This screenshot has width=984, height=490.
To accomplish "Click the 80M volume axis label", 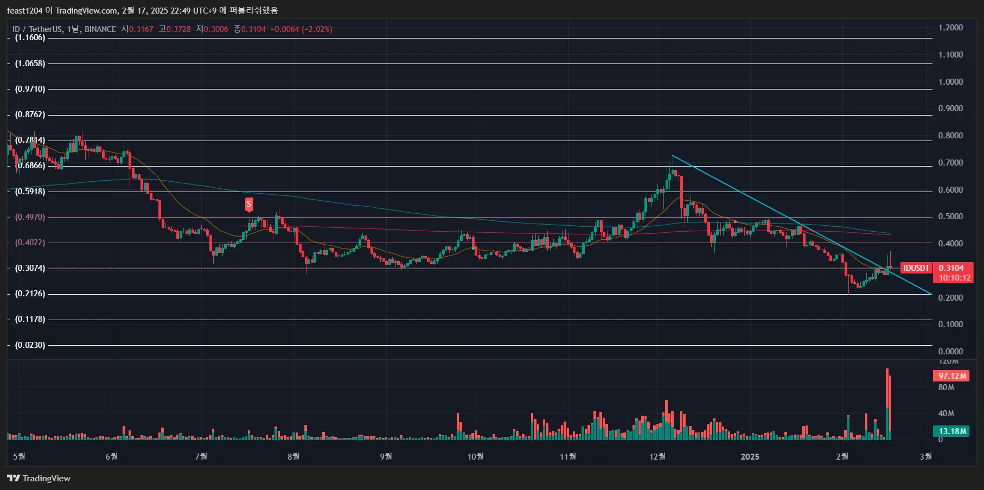I will pyautogui.click(x=946, y=387).
